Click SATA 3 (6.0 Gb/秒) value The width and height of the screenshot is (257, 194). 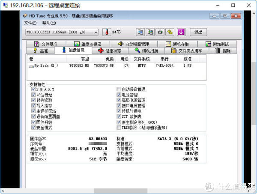tap(178, 139)
